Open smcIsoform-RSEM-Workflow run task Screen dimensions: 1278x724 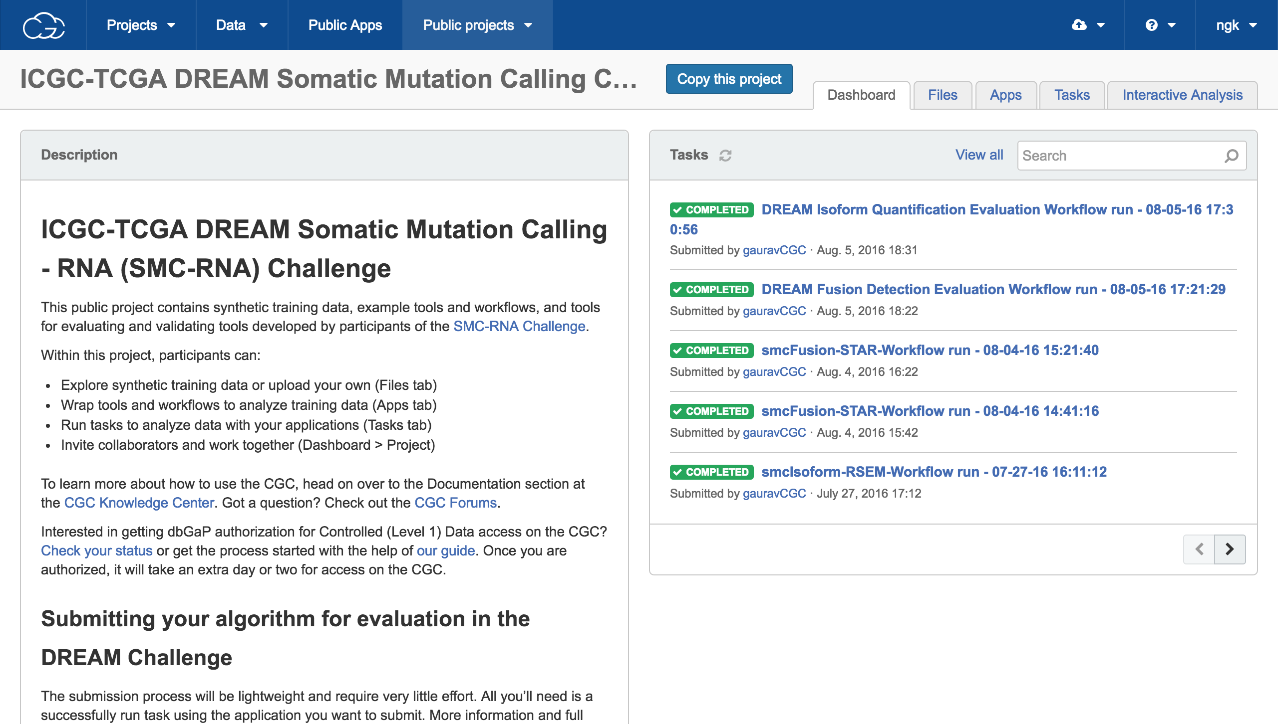click(x=934, y=472)
